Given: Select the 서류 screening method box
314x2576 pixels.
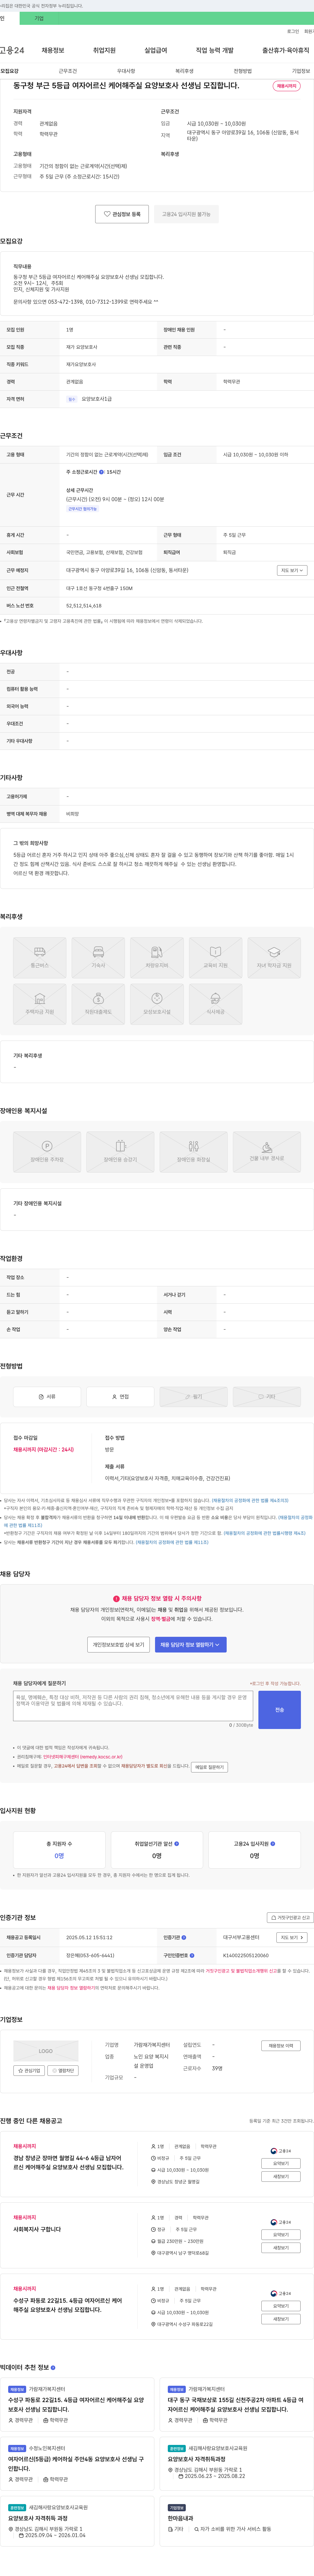Looking at the screenshot, I should pyautogui.click(x=47, y=1397).
